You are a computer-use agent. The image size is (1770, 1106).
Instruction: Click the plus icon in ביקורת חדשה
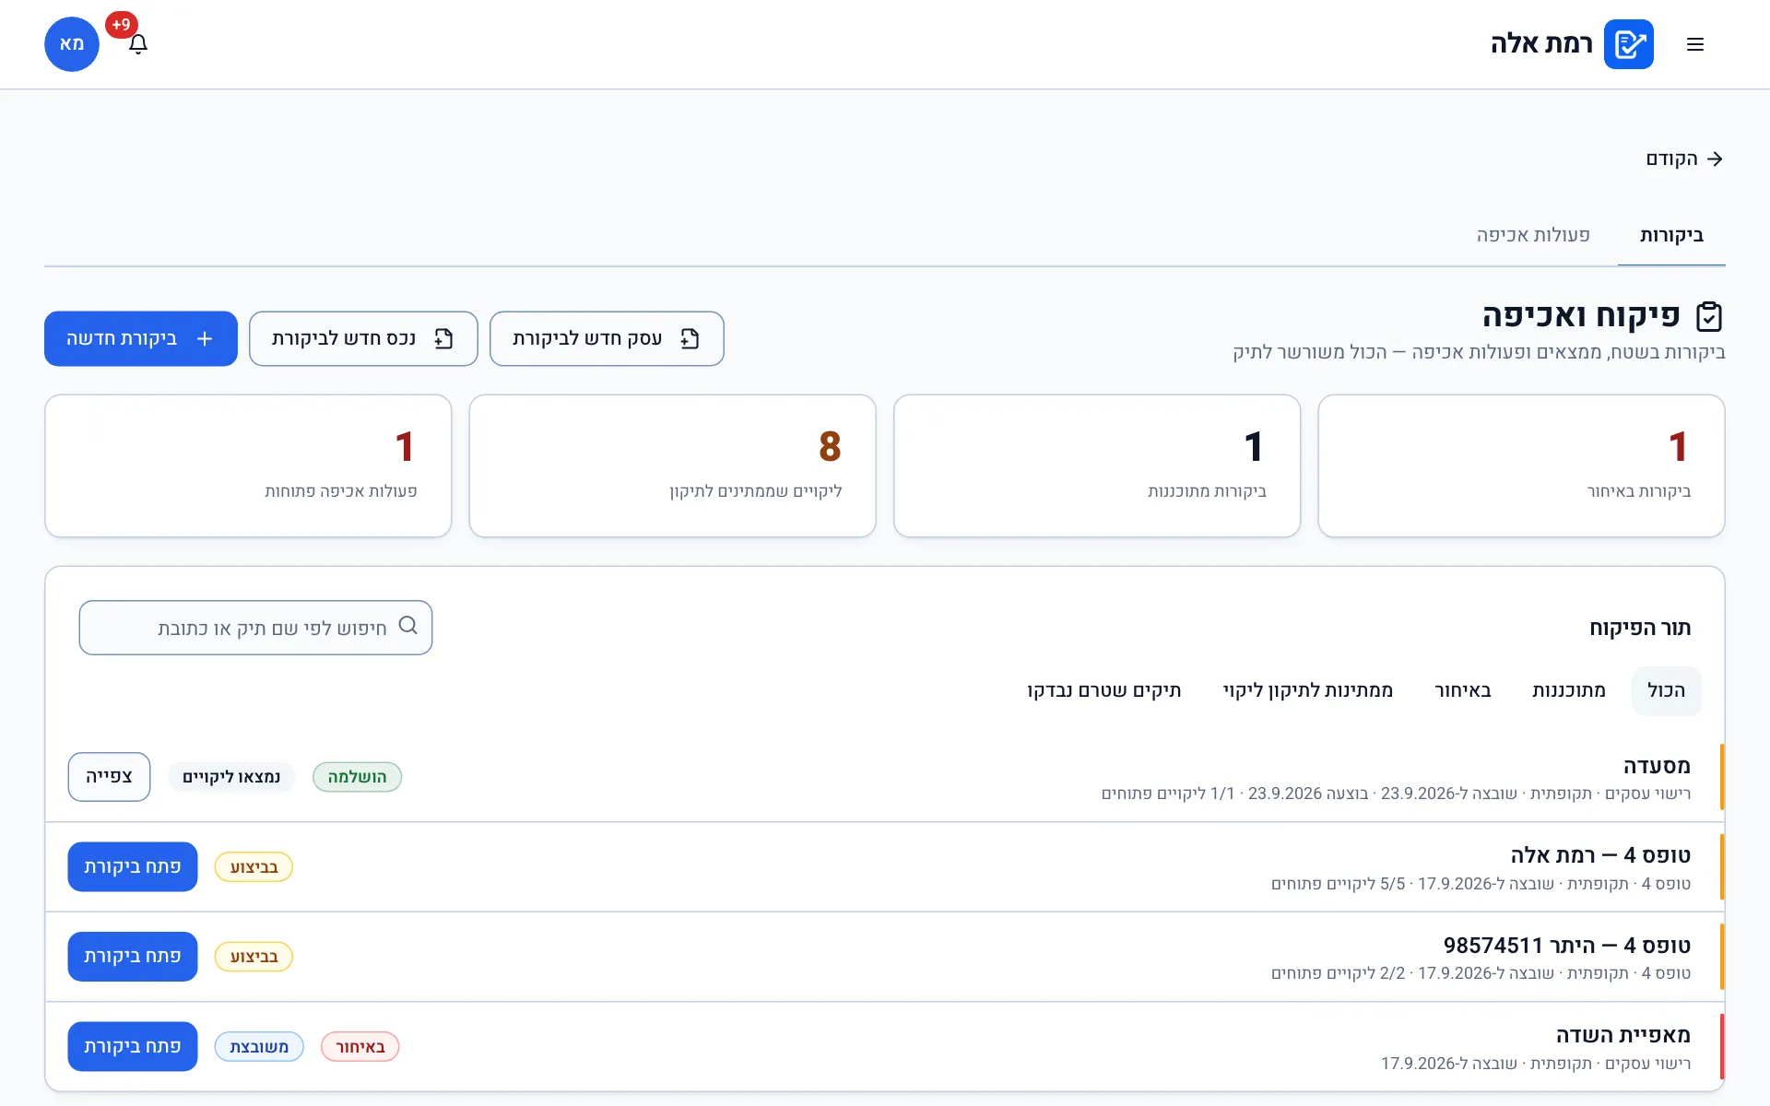pos(205,338)
